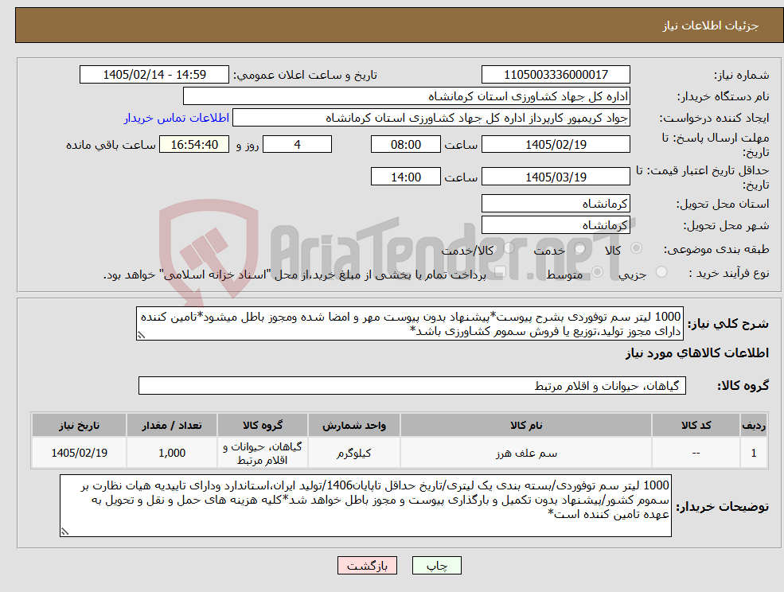784x592 pixels.
Task: Click the چاپ print button
Action: (436, 566)
